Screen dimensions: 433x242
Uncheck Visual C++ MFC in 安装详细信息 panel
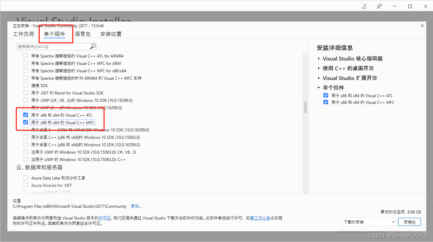coord(325,102)
